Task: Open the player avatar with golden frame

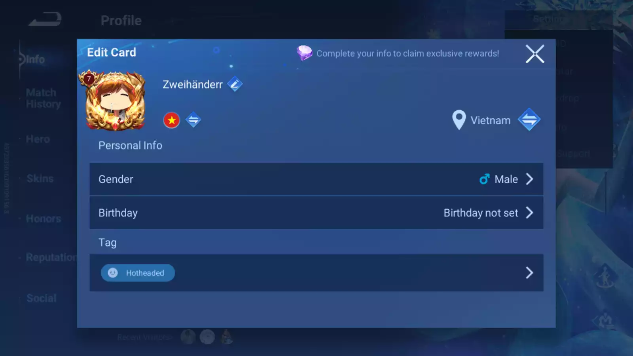Action: pos(115,101)
